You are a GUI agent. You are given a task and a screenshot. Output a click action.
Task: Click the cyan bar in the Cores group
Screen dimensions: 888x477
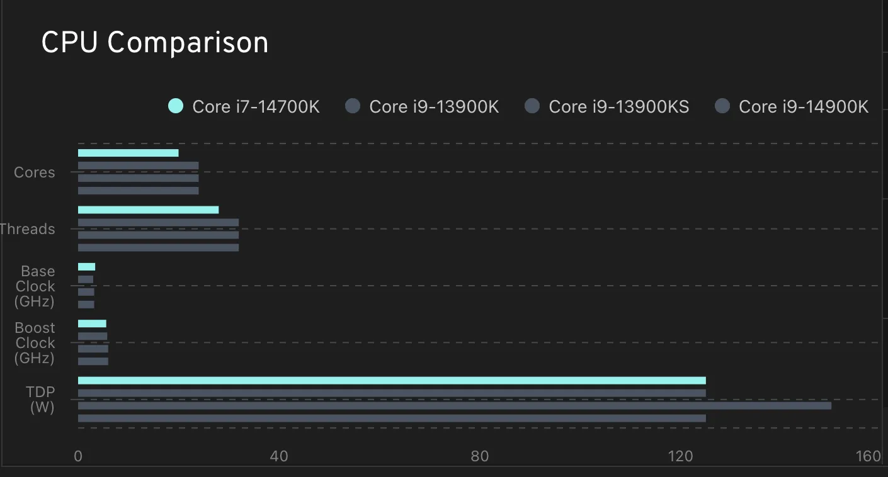click(128, 153)
